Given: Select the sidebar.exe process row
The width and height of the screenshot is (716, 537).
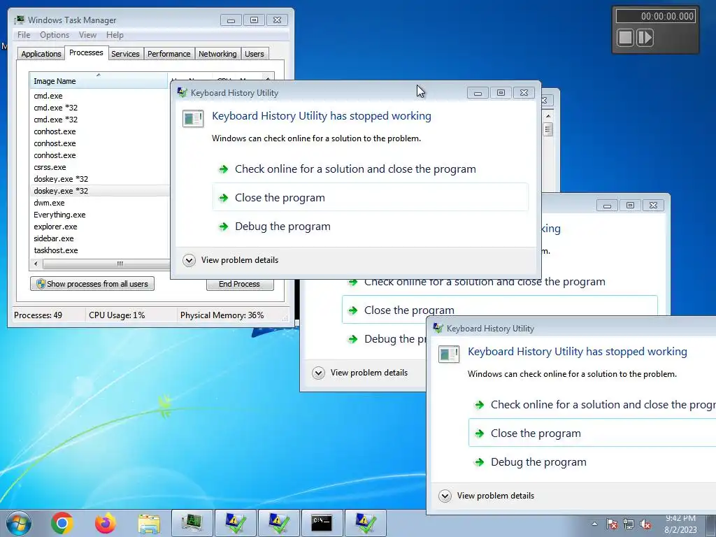Looking at the screenshot, I should [x=53, y=238].
